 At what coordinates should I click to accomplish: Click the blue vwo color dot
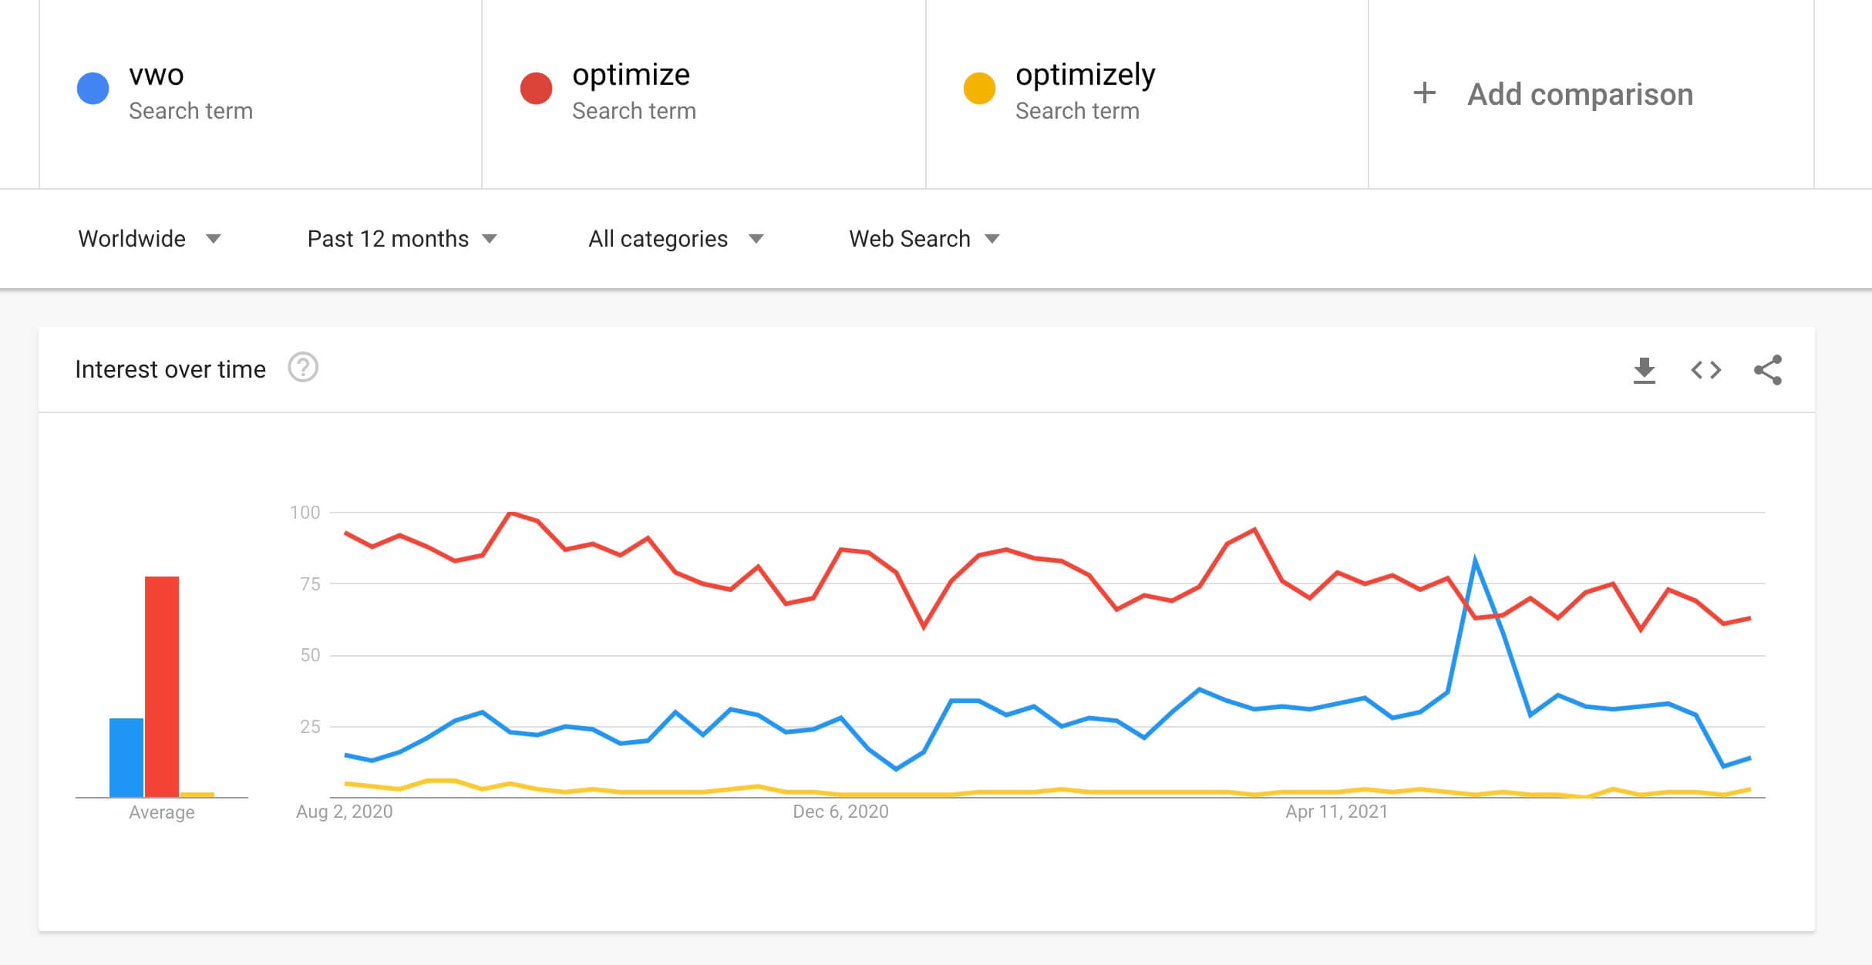point(93,88)
